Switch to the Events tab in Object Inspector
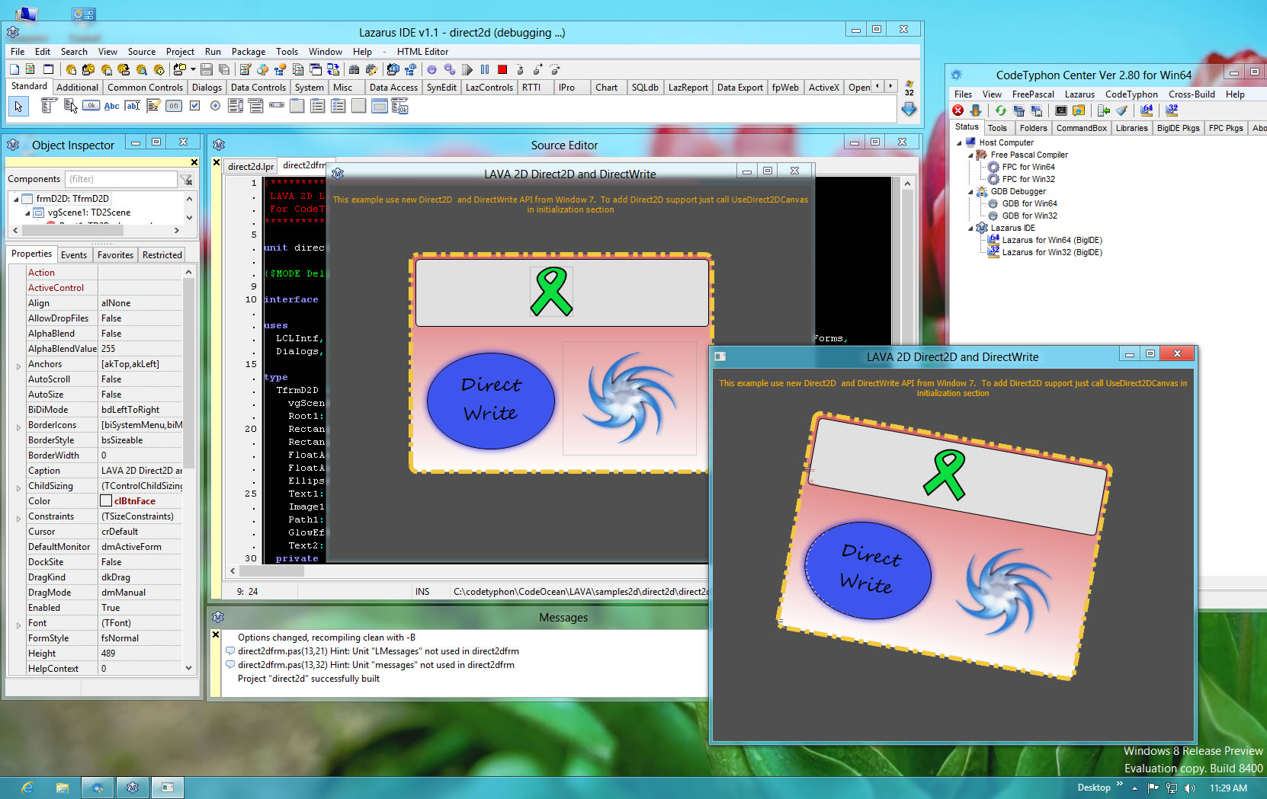Image resolution: width=1267 pixels, height=799 pixels. point(74,255)
